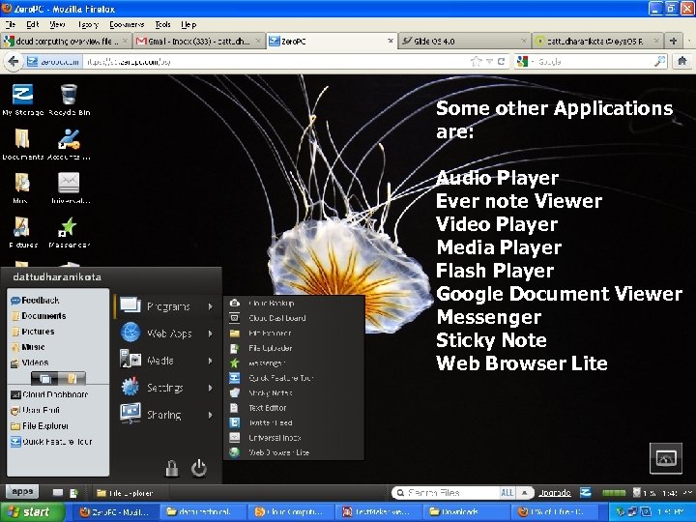The width and height of the screenshot is (696, 522).
Task: Open the Universal Inbox desktop icon
Action: tap(69, 184)
